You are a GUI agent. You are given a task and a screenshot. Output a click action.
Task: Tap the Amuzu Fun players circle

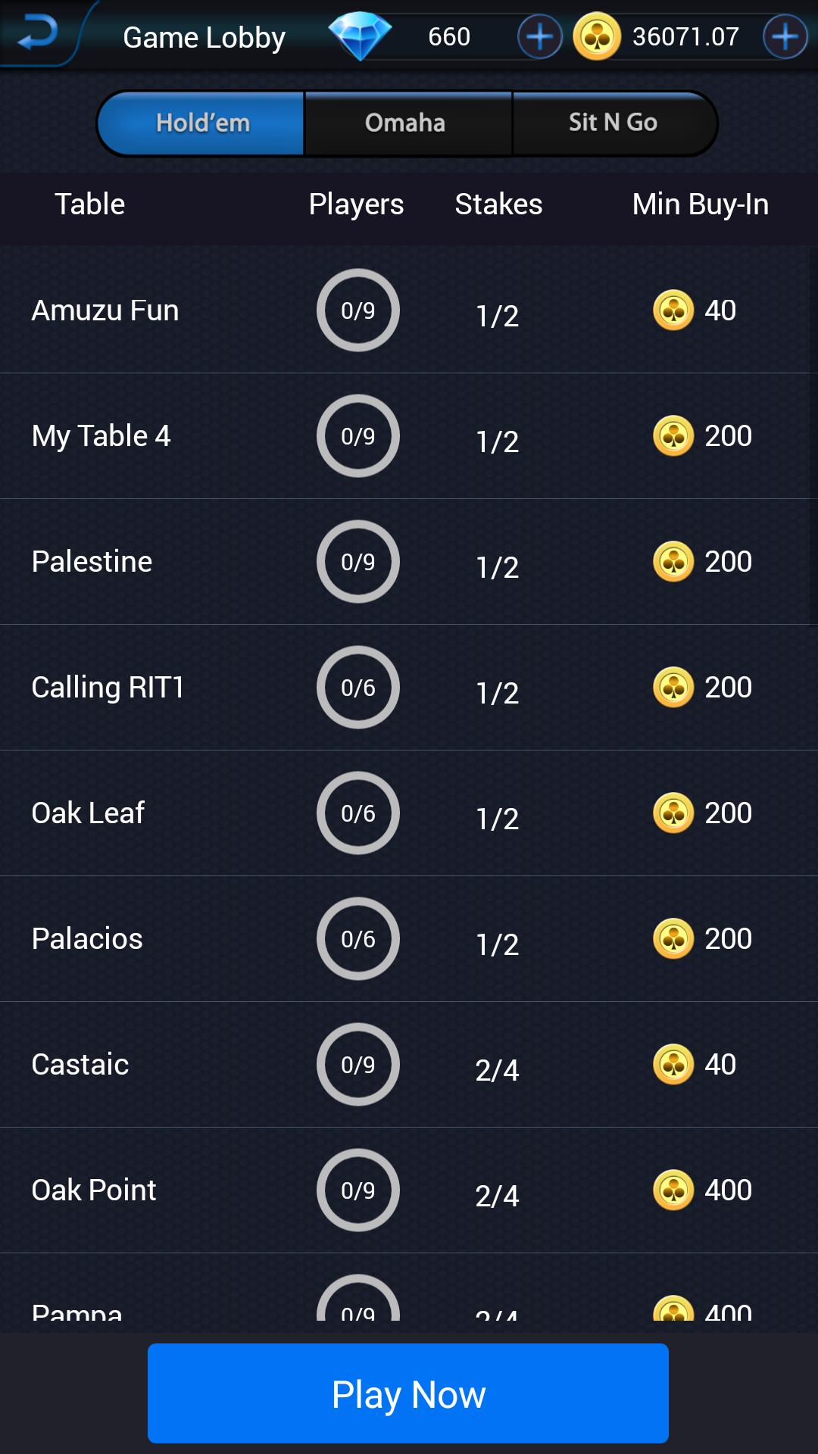[357, 310]
